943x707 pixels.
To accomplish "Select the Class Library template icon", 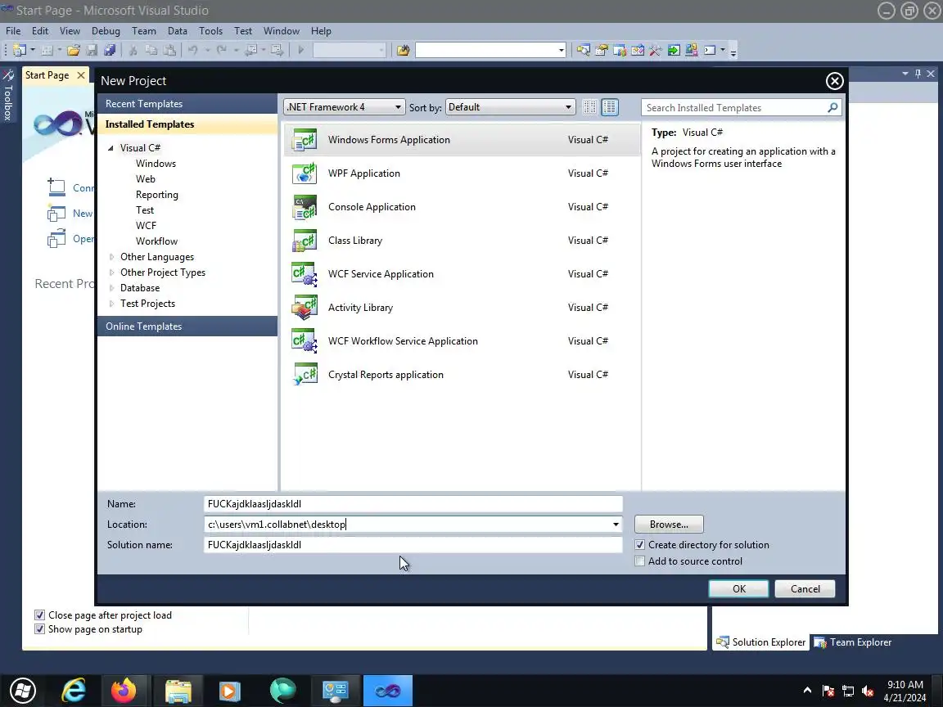I will pos(305,241).
